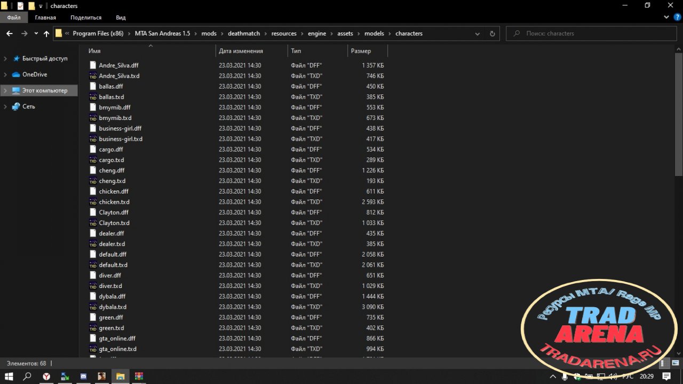Image resolution: width=683 pixels, height=384 pixels.
Task: Open the Файл menu
Action: (14, 18)
